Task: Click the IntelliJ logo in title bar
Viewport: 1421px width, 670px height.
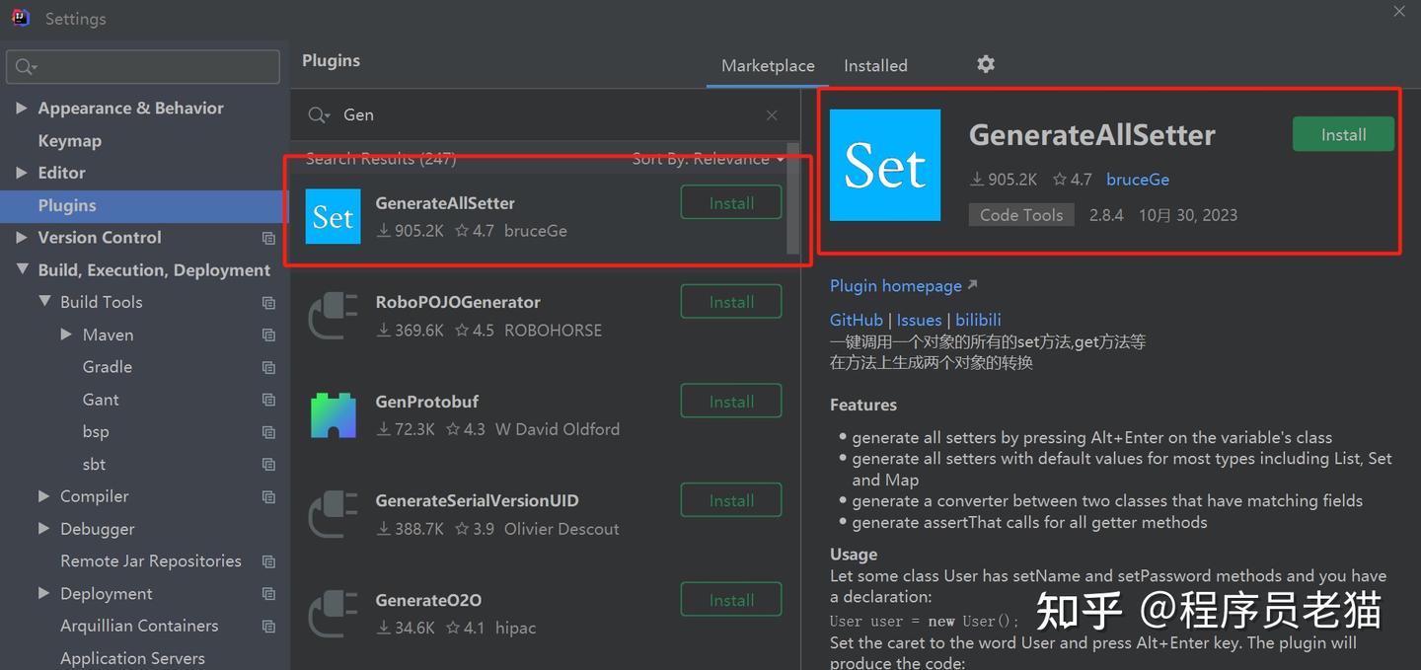Action: click(x=21, y=18)
